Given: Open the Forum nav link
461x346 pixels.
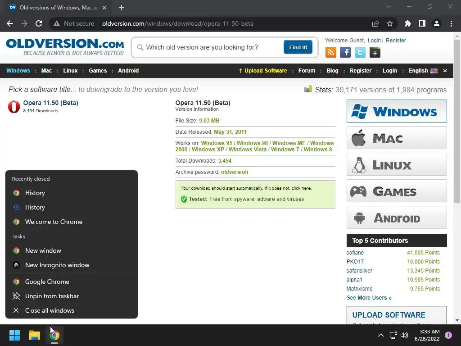Looking at the screenshot, I should 307,71.
